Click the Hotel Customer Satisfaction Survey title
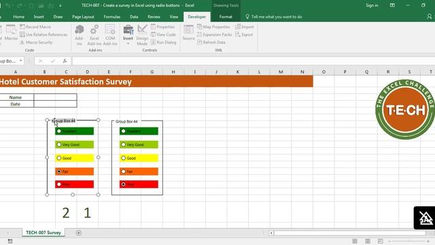This screenshot has width=435, height=245. [65, 82]
